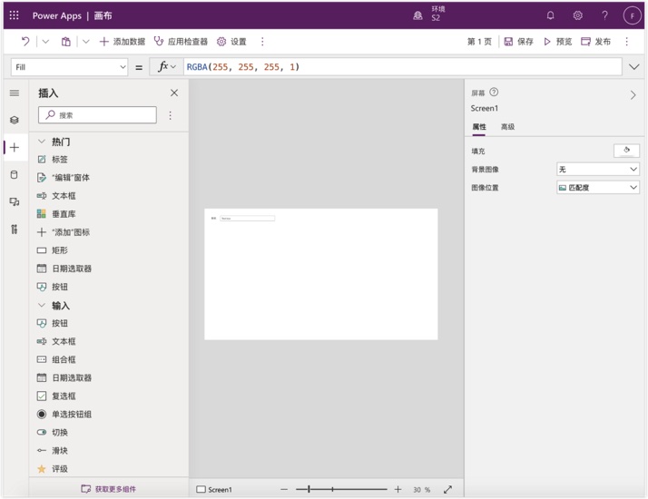648x499 pixels.
Task: Open Tree view layers icon
Action: pyautogui.click(x=15, y=120)
